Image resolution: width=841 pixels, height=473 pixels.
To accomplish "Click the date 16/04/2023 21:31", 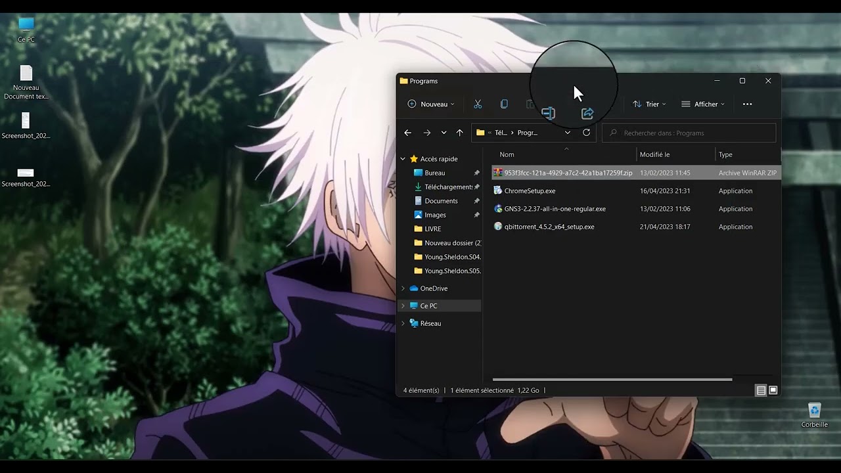I will click(x=665, y=191).
